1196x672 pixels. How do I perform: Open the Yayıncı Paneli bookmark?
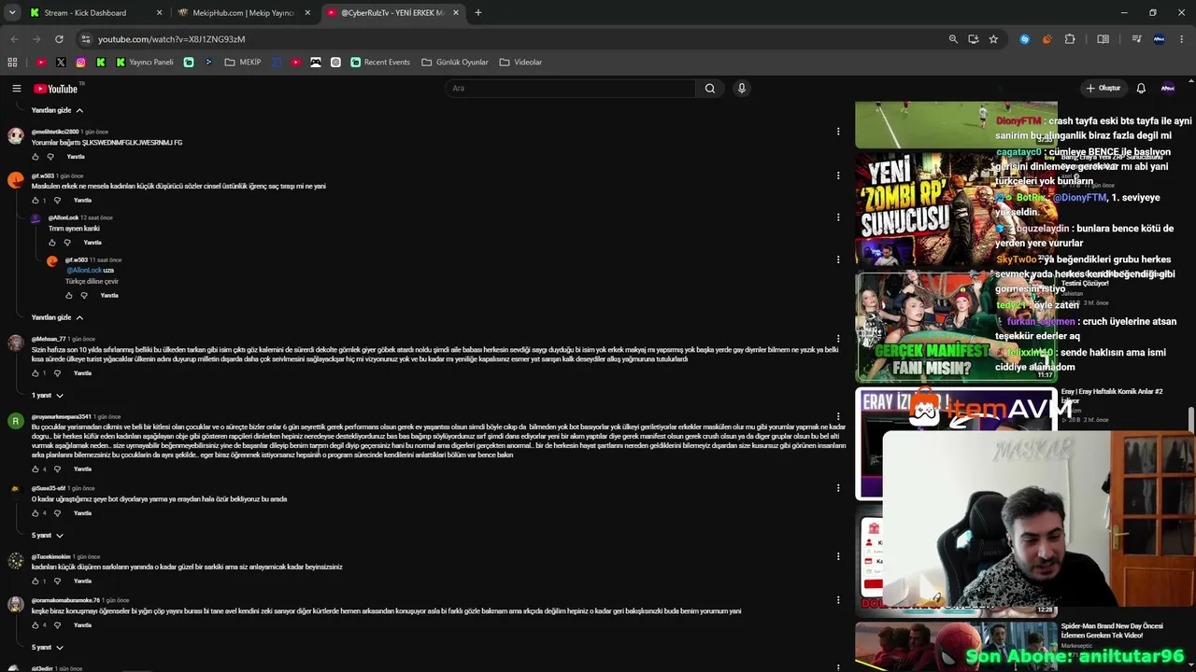pyautogui.click(x=145, y=63)
